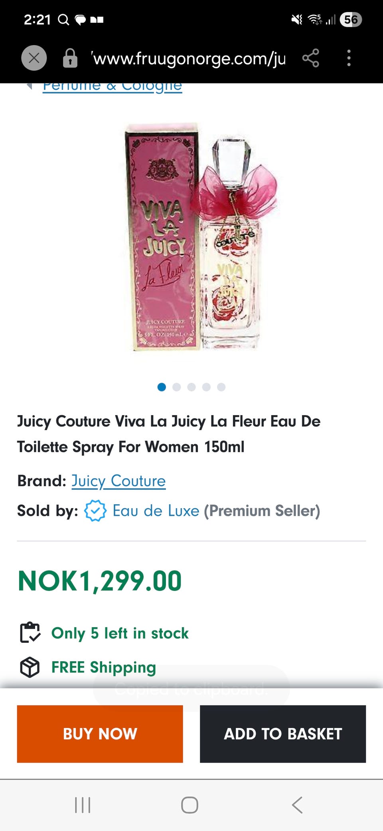
Task: Open the Juicy Couture brand link
Action: 118,481
